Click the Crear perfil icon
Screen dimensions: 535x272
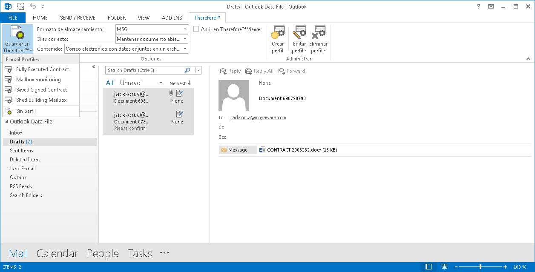pos(278,33)
